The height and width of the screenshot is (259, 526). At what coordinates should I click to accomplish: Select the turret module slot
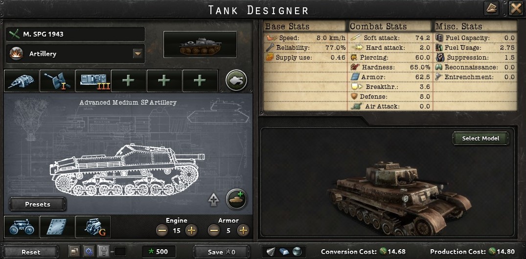click(22, 81)
